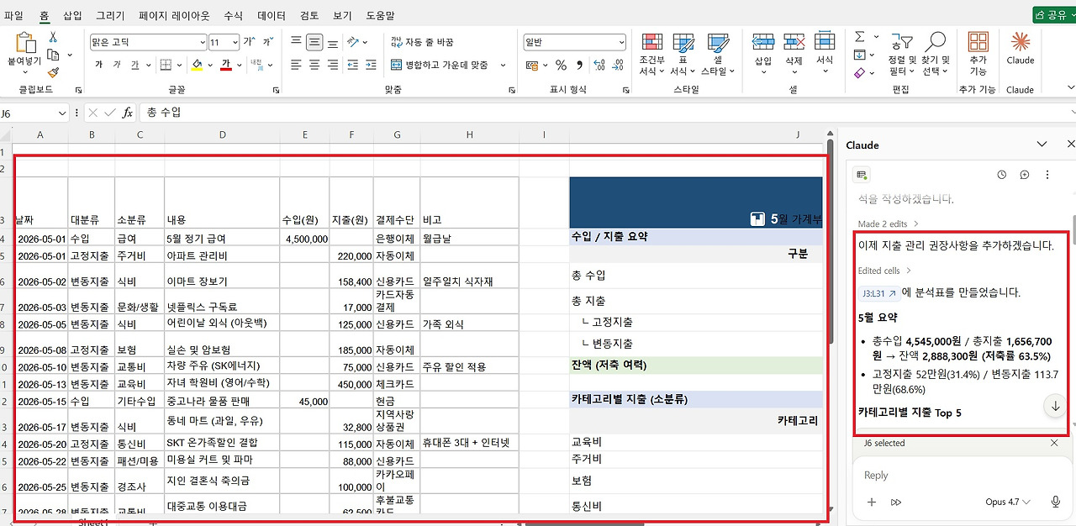This screenshot has height=526, width=1076.
Task: Click the insert function fx icon
Action: pyautogui.click(x=128, y=113)
